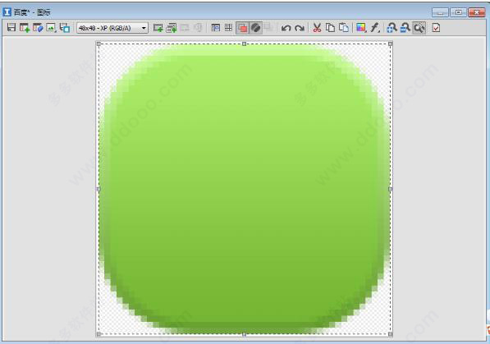Screen dimensions: 490x344
Task: Click the greyed-out image properties icon
Action: pyautogui.click(x=198, y=28)
